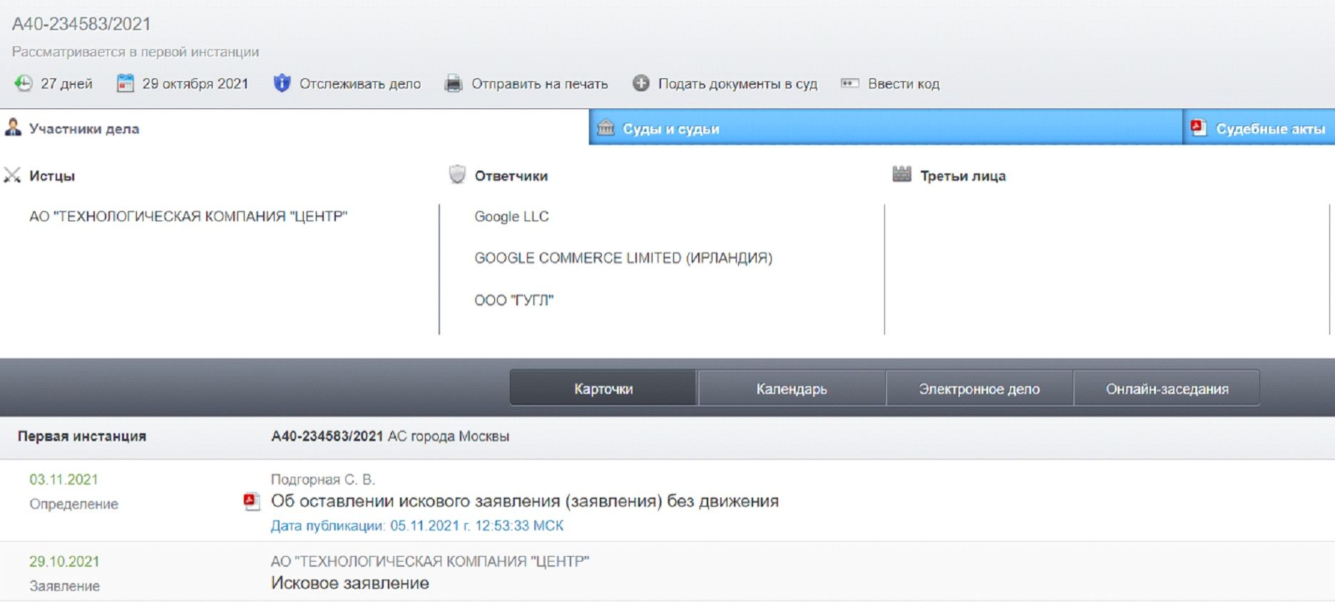1335x606 pixels.
Task: Click the Дата публикации 05.11.2021 link
Action: pyautogui.click(x=417, y=526)
